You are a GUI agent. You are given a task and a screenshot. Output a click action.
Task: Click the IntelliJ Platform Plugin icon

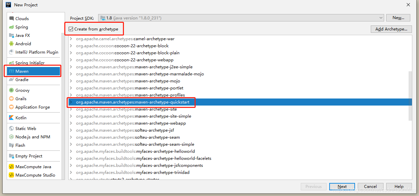pyautogui.click(x=11, y=52)
